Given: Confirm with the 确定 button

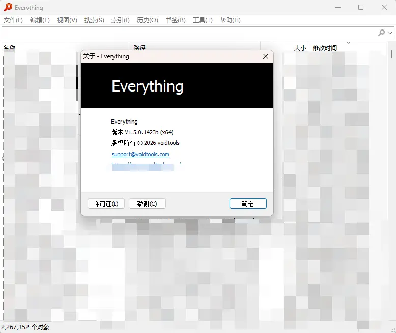Looking at the screenshot, I should coord(248,203).
